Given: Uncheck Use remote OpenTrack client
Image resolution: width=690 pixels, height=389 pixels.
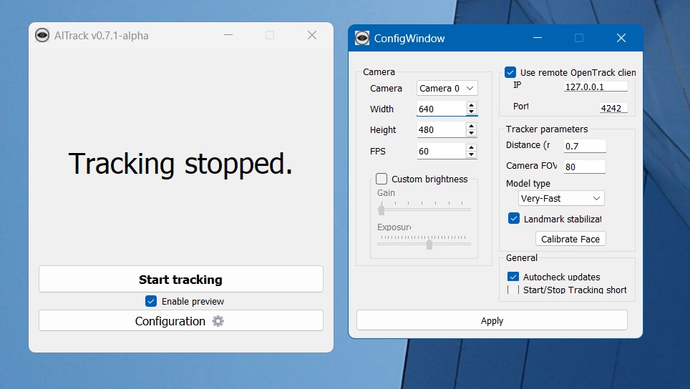Looking at the screenshot, I should pyautogui.click(x=510, y=72).
